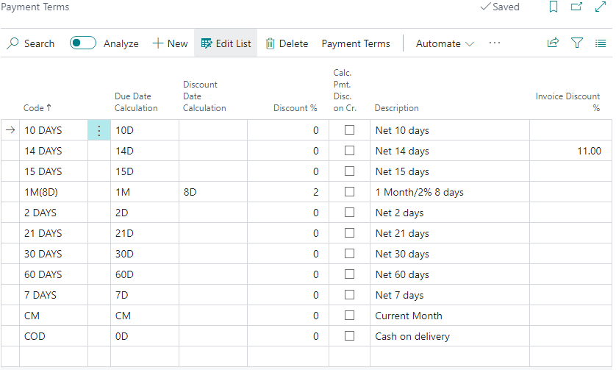
Task: Click the Delete trash can button
Action: 287,43
